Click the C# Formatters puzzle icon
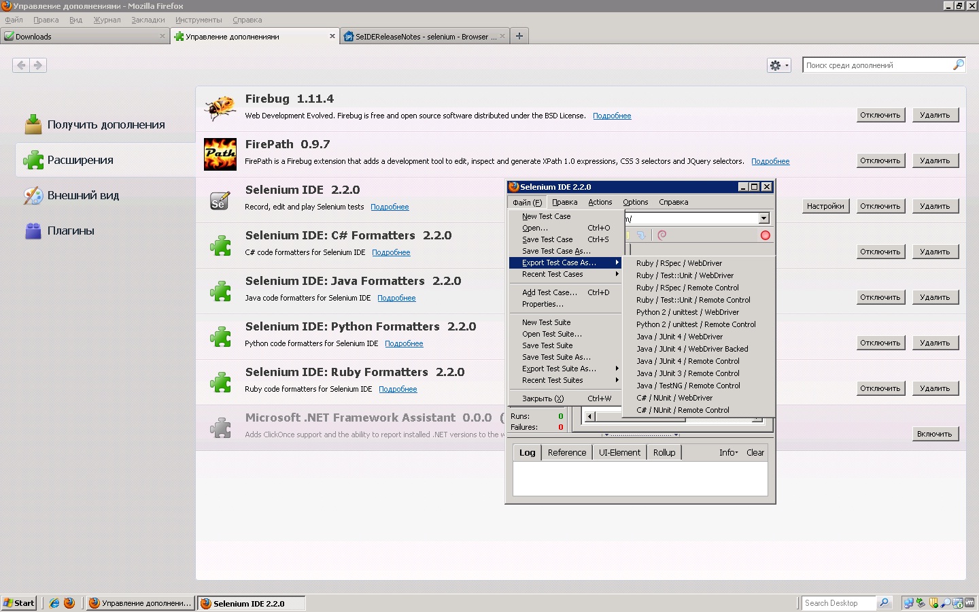The width and height of the screenshot is (979, 612). coord(220,246)
